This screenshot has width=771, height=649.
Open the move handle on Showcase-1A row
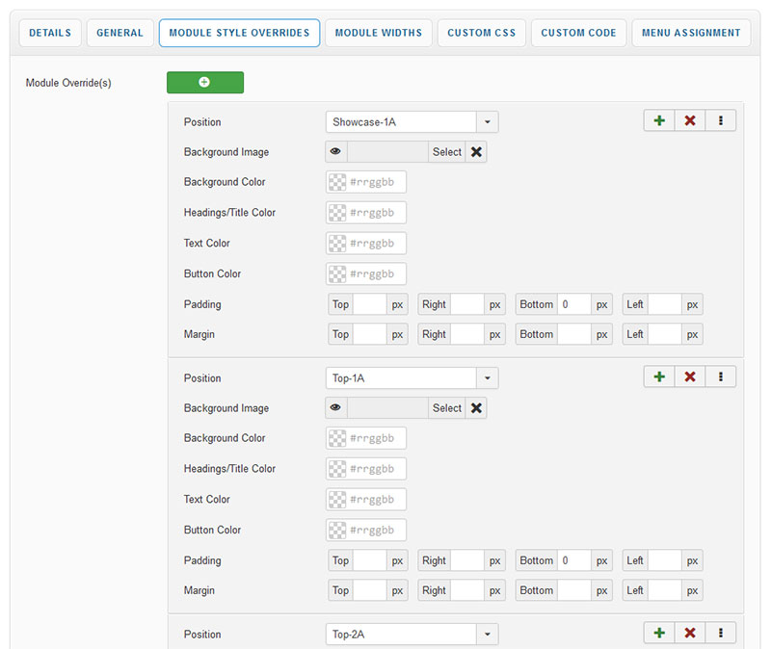[x=720, y=121]
